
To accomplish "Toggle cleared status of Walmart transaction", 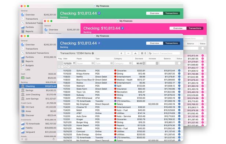I will coord(179,86).
